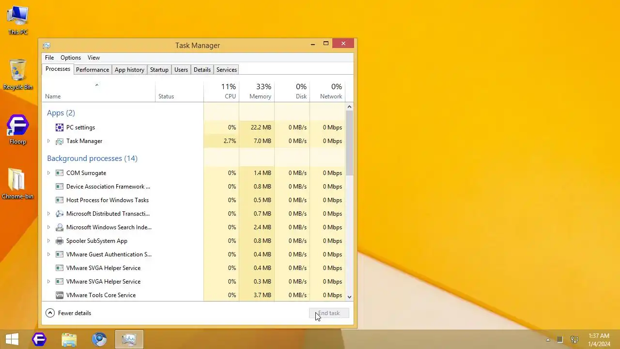Select the 22.2 MB memory cell
Screen dimensions: 620x349
point(257,127)
